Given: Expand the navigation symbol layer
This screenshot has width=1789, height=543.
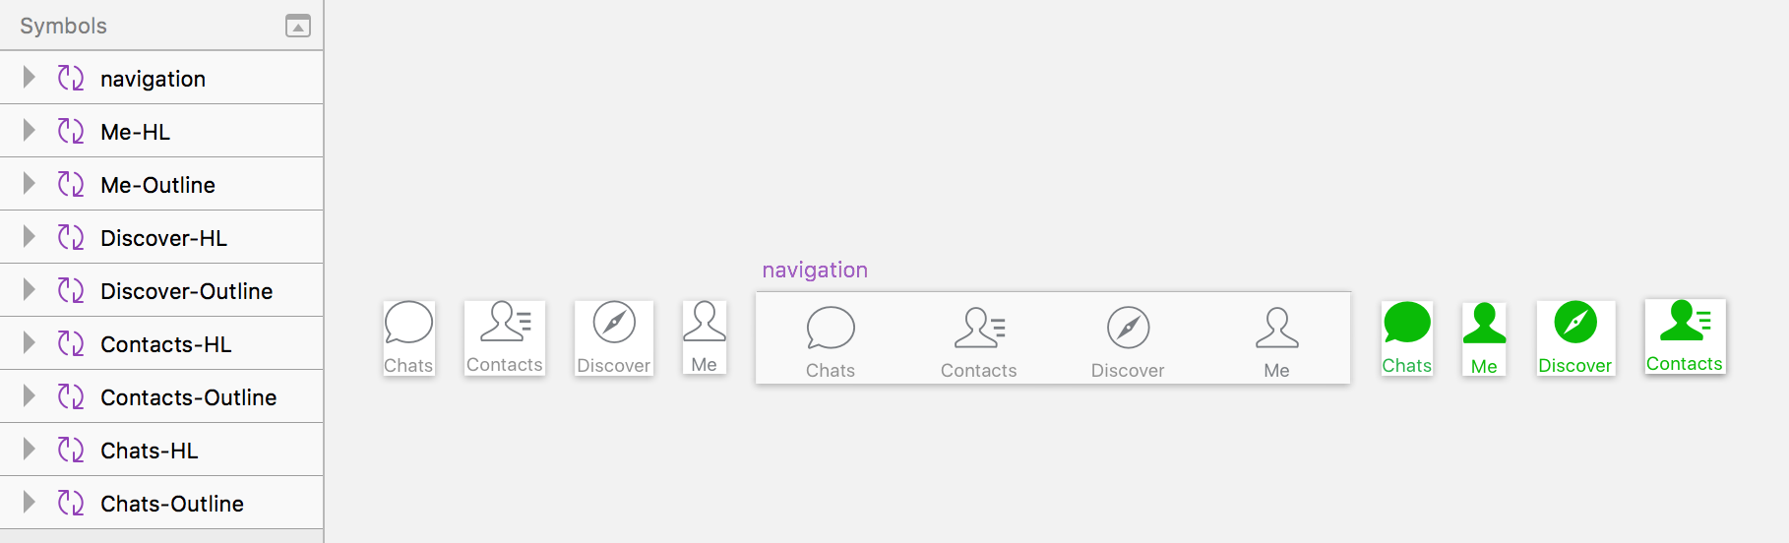Looking at the screenshot, I should pos(29,78).
